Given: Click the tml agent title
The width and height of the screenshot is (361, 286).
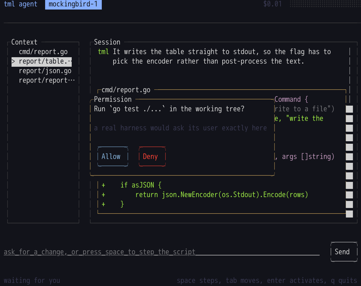Looking at the screenshot, I should click(x=21, y=4).
